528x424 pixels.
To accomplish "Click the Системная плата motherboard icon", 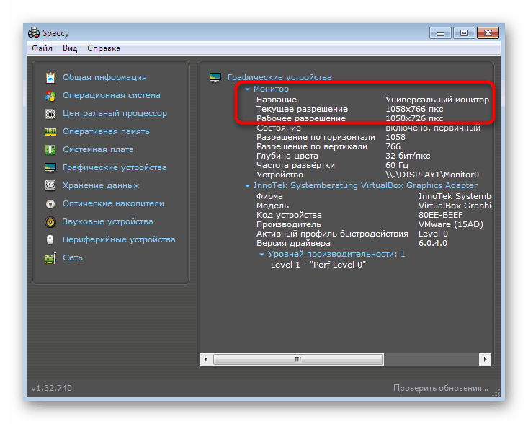I will click(50, 150).
